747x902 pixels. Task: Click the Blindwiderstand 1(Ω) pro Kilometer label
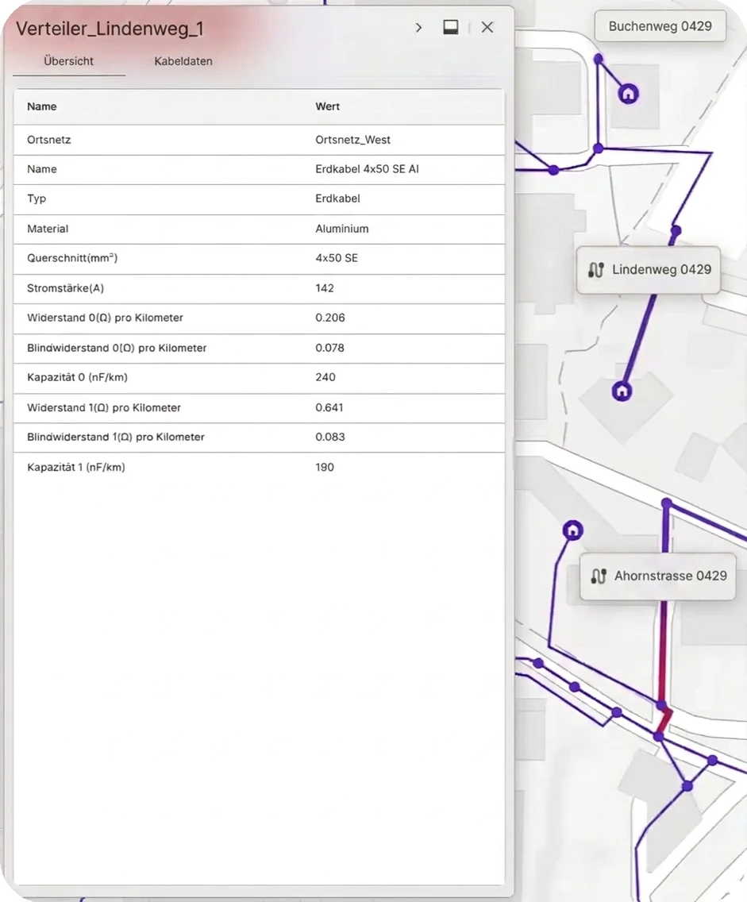point(116,438)
